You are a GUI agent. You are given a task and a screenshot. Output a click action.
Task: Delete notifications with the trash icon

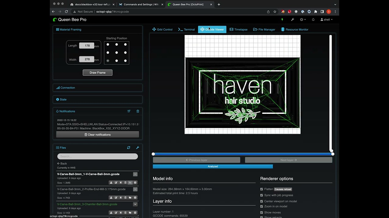click(x=138, y=111)
